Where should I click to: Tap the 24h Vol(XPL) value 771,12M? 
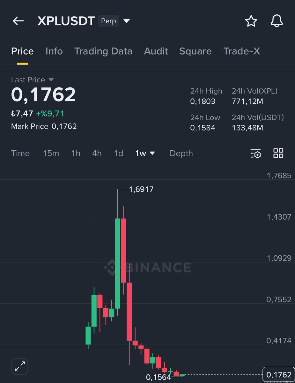[x=247, y=101]
